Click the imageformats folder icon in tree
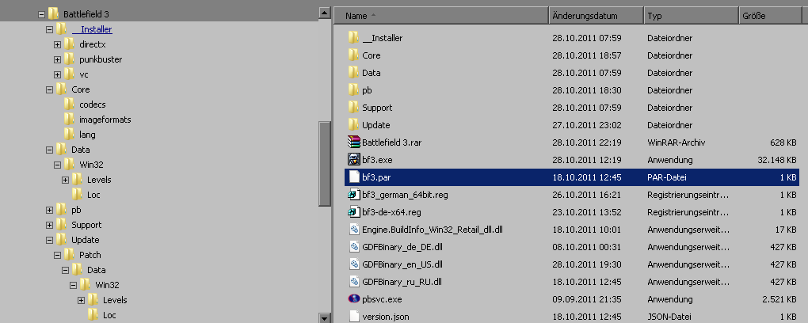This screenshot has width=808, height=323. click(70, 120)
